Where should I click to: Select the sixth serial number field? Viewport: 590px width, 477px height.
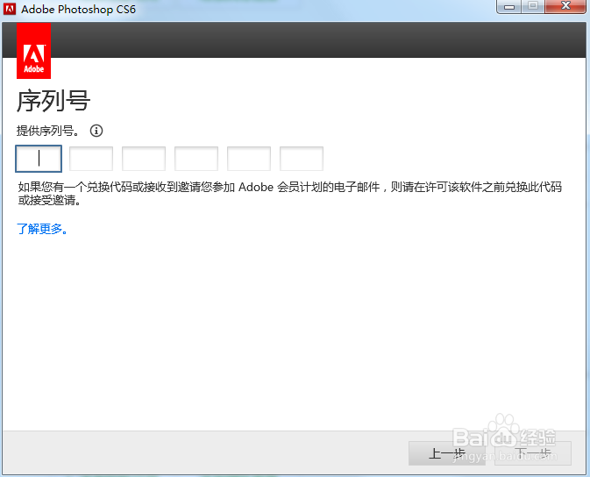coord(302,159)
